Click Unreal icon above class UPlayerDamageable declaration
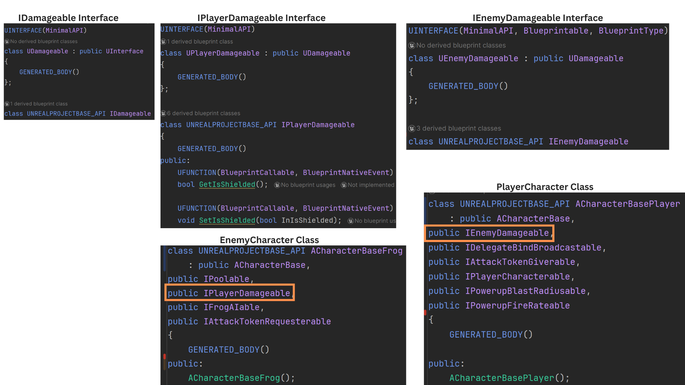The image size is (685, 385). point(163,42)
